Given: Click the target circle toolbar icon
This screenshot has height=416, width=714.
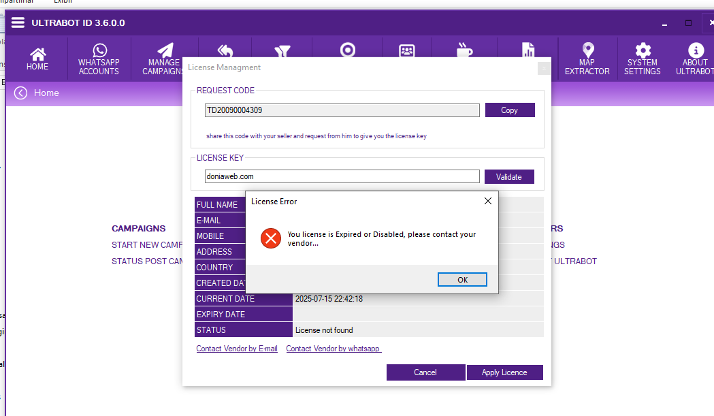Looking at the screenshot, I should tap(347, 50).
